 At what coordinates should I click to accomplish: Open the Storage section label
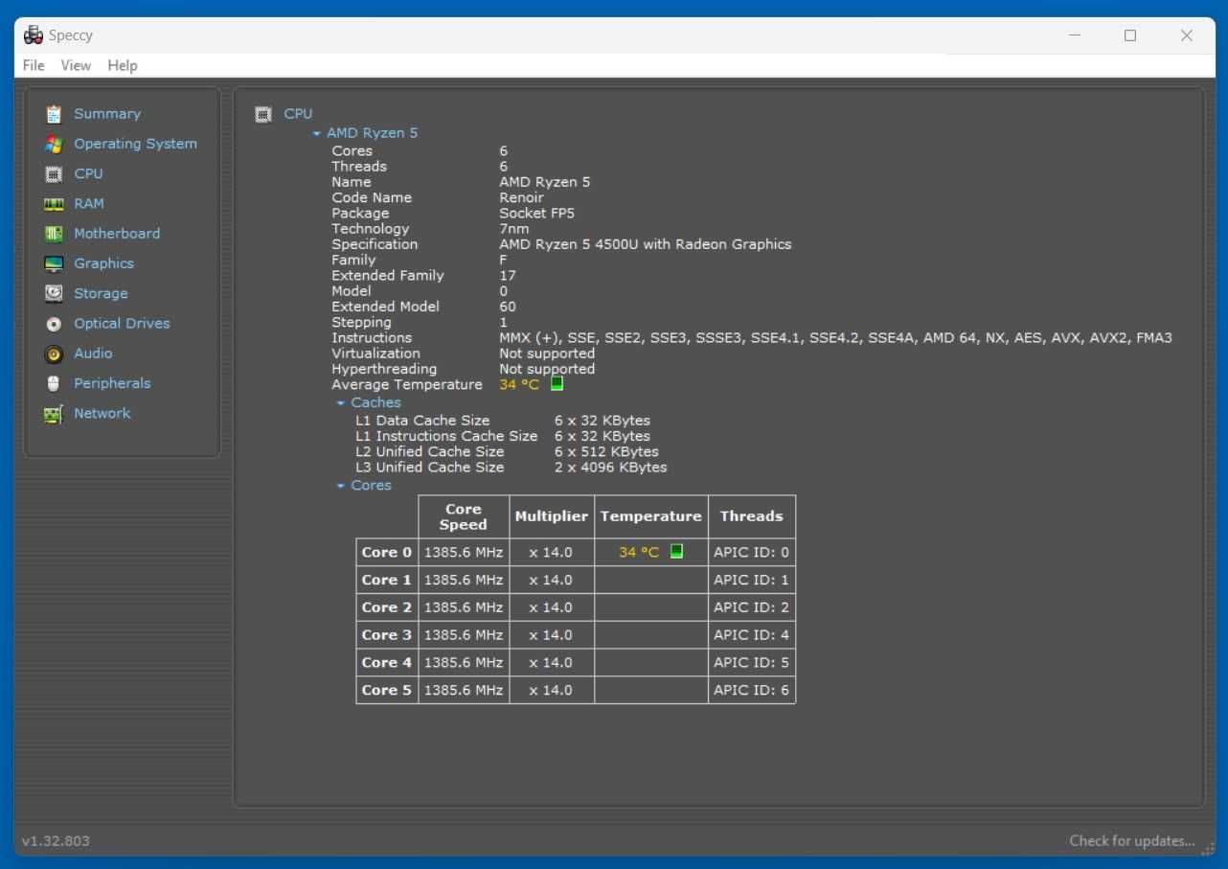tap(101, 293)
